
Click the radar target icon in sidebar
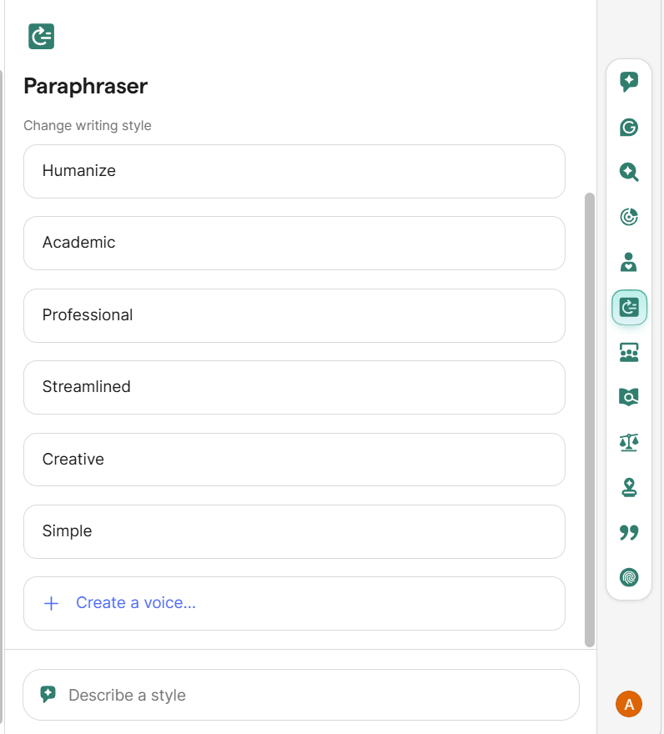point(629,217)
